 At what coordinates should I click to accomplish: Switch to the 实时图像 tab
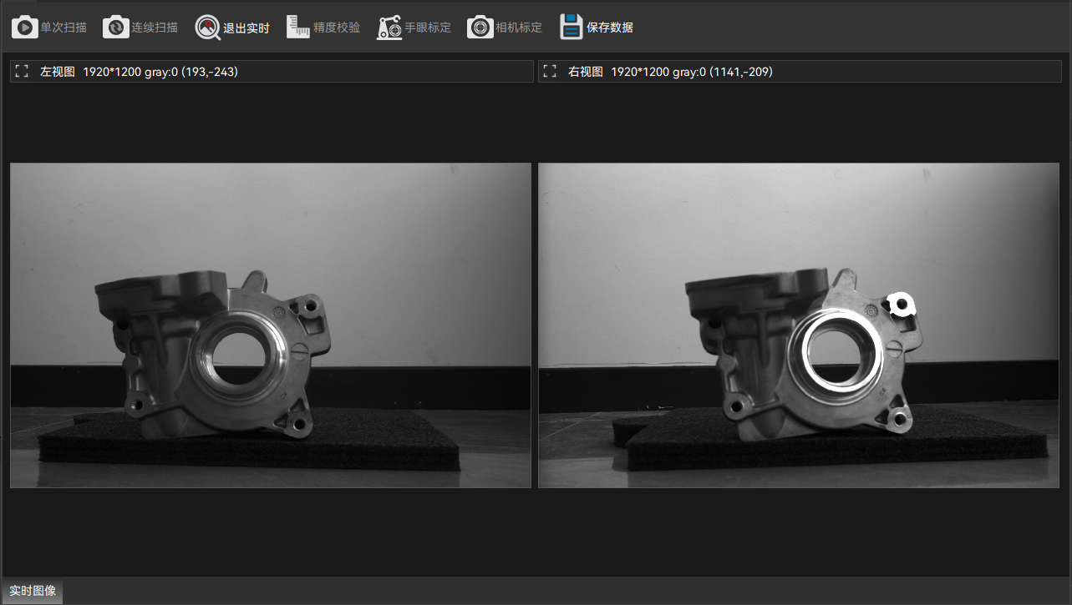click(31, 591)
